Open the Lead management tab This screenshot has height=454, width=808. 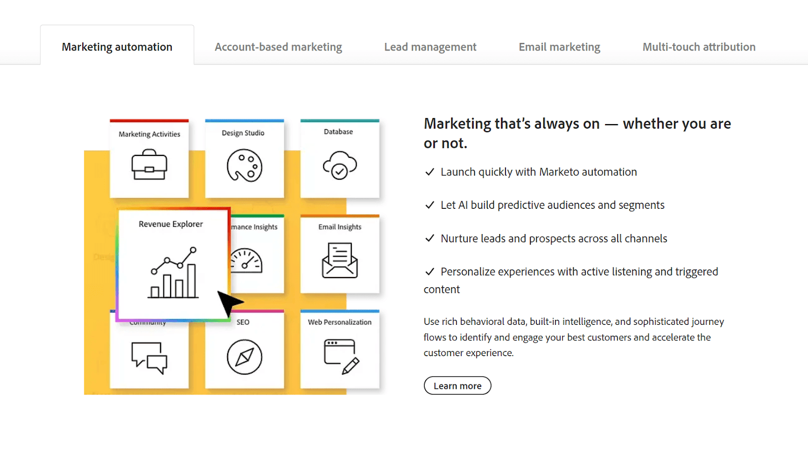[x=430, y=46]
